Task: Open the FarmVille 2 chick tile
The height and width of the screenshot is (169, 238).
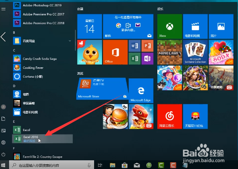Action: click(90, 52)
